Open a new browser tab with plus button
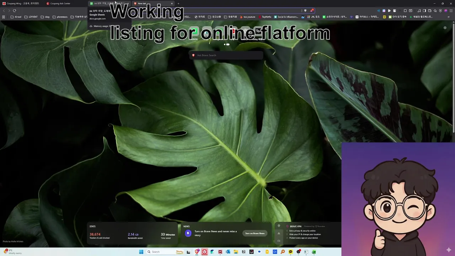 pos(178,4)
